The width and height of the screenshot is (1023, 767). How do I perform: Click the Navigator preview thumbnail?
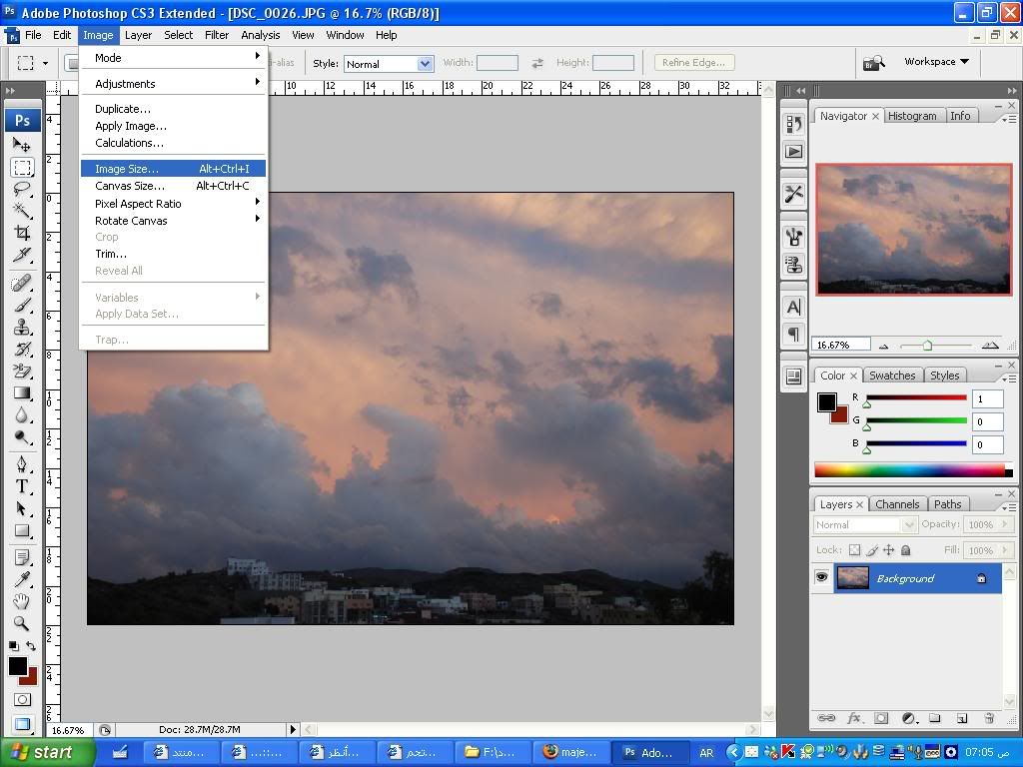tap(913, 229)
